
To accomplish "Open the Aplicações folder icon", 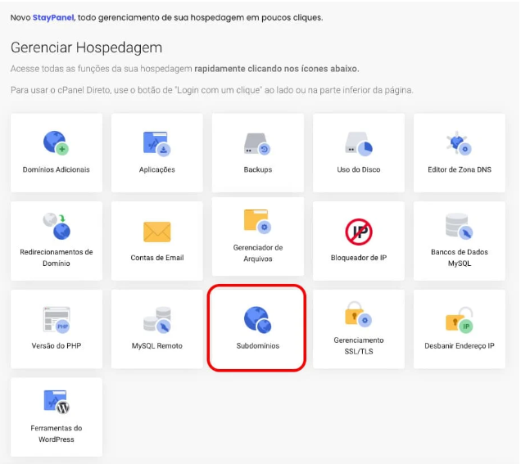I will 156,143.
